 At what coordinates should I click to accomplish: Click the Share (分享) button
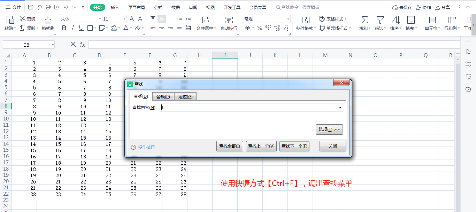(x=443, y=7)
